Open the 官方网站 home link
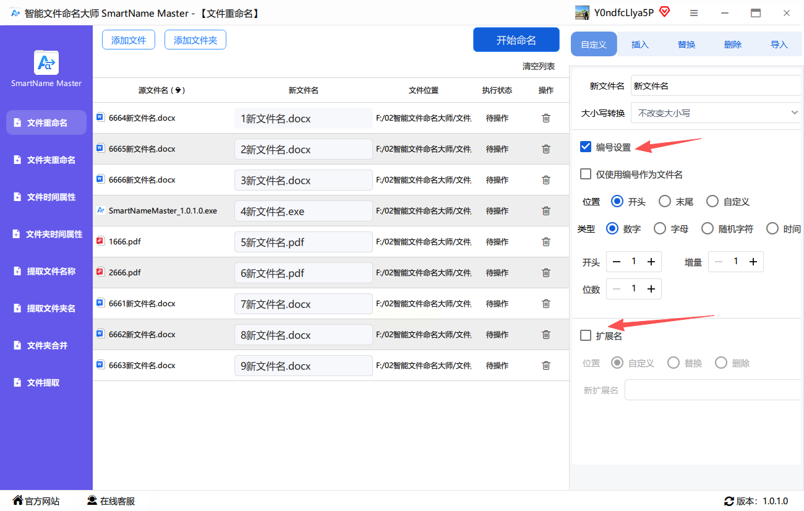Screen dimensions: 804x511 36,501
